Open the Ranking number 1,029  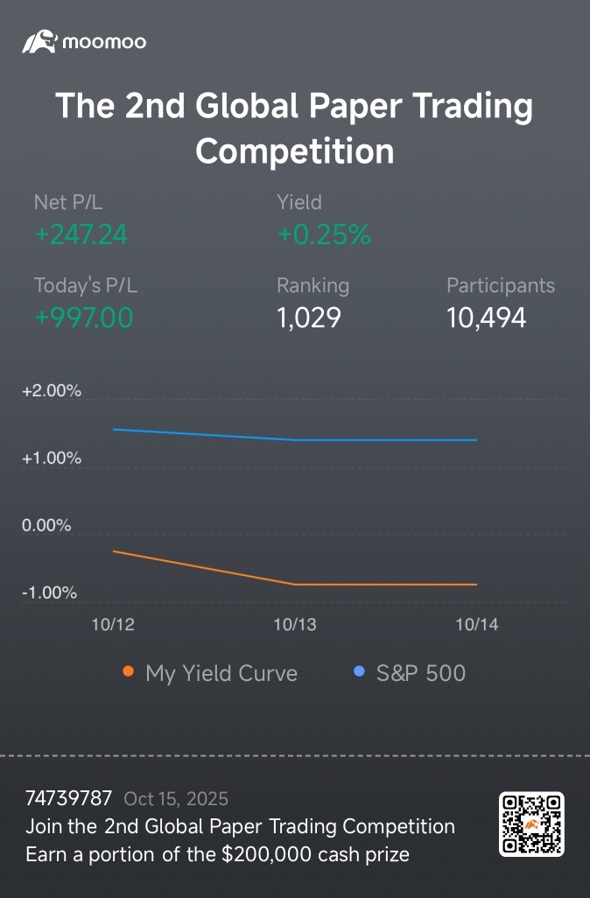[x=308, y=317]
